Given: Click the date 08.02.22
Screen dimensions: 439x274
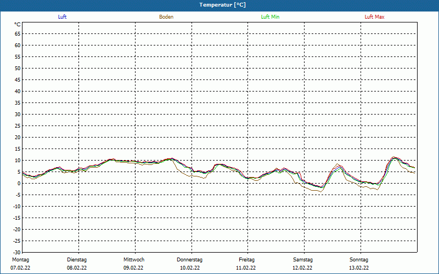Looking at the screenshot, I should (x=77, y=268).
